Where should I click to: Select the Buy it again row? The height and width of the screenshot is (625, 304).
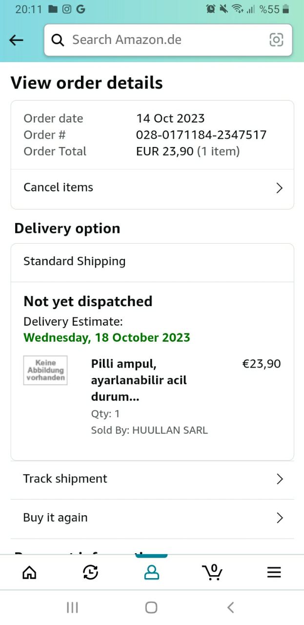[x=56, y=518]
